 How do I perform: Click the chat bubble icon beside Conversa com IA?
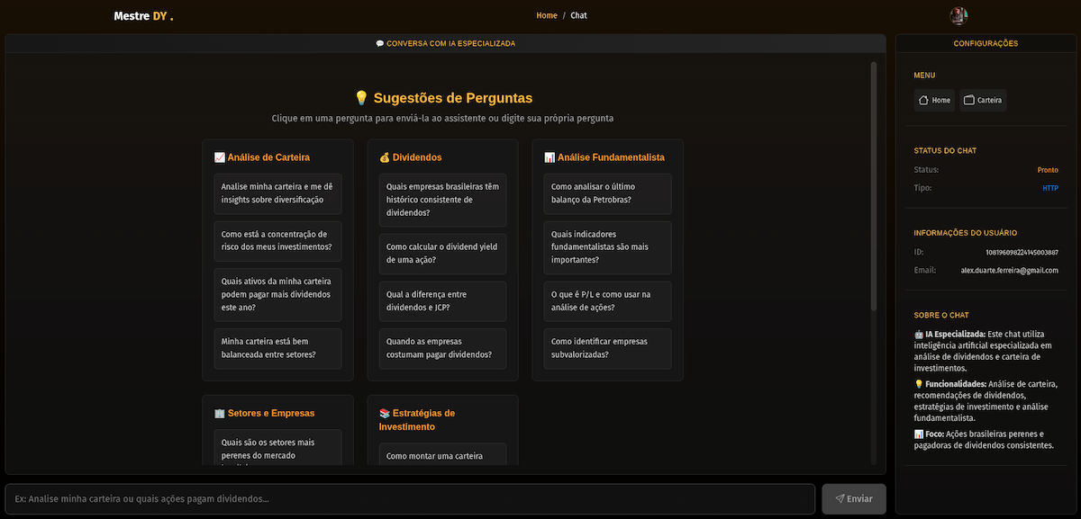[380, 42]
